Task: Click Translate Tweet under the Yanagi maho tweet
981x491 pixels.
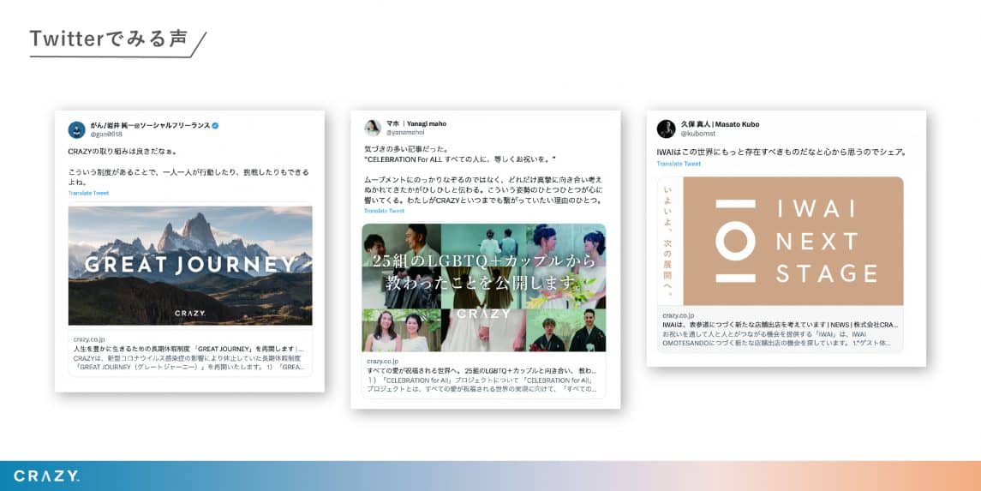Action: [384, 211]
